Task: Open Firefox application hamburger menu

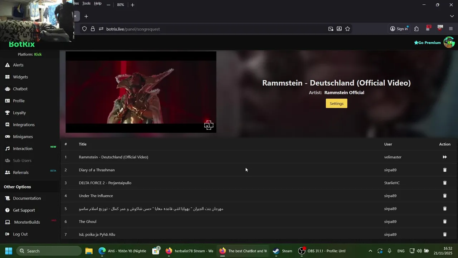Action: [x=451, y=29]
